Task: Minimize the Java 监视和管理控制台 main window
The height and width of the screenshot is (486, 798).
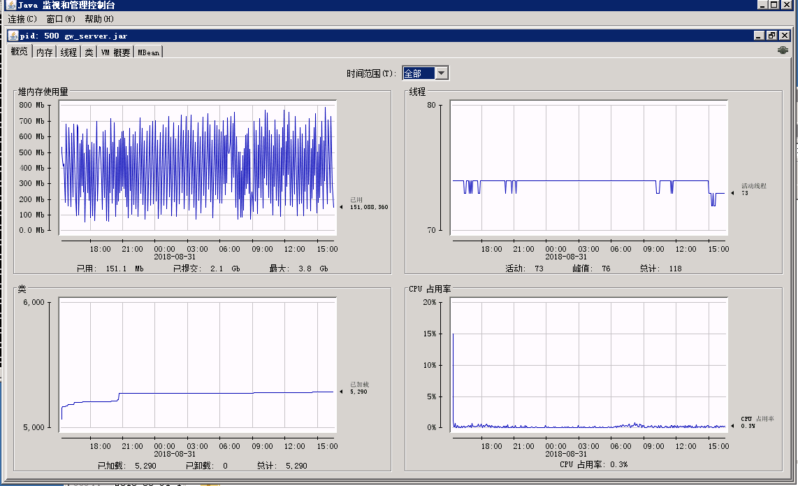Action: [762, 5]
